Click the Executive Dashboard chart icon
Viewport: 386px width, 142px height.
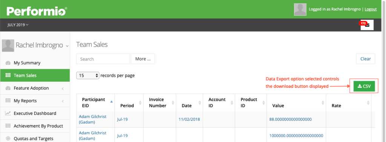[8, 113]
